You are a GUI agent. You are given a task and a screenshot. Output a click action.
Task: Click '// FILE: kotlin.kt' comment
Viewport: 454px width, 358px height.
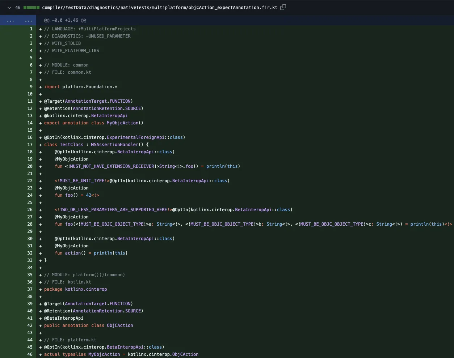pyautogui.click(x=68, y=282)
